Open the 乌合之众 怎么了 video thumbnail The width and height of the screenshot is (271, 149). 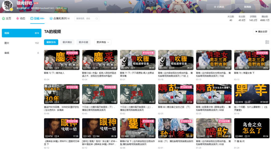click(x=252, y=128)
